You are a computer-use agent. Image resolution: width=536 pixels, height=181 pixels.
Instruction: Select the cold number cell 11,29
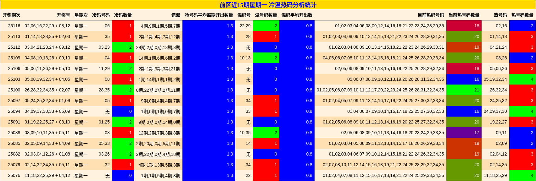tap(104, 69)
